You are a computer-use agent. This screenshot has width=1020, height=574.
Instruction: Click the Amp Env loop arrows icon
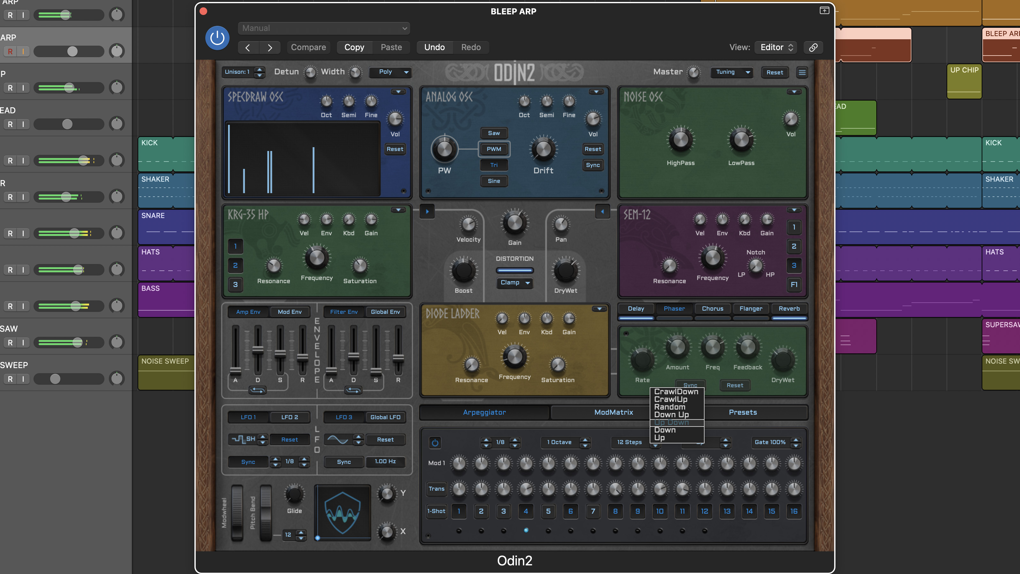(257, 390)
